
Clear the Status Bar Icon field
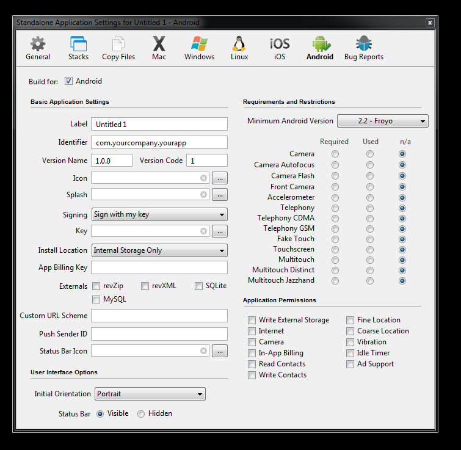pos(203,351)
